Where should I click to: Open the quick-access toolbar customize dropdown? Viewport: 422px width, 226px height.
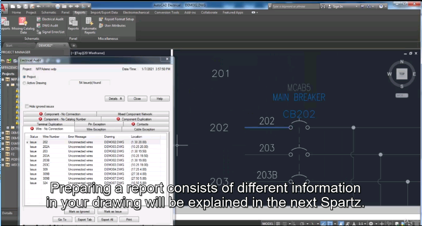(x=89, y=6)
